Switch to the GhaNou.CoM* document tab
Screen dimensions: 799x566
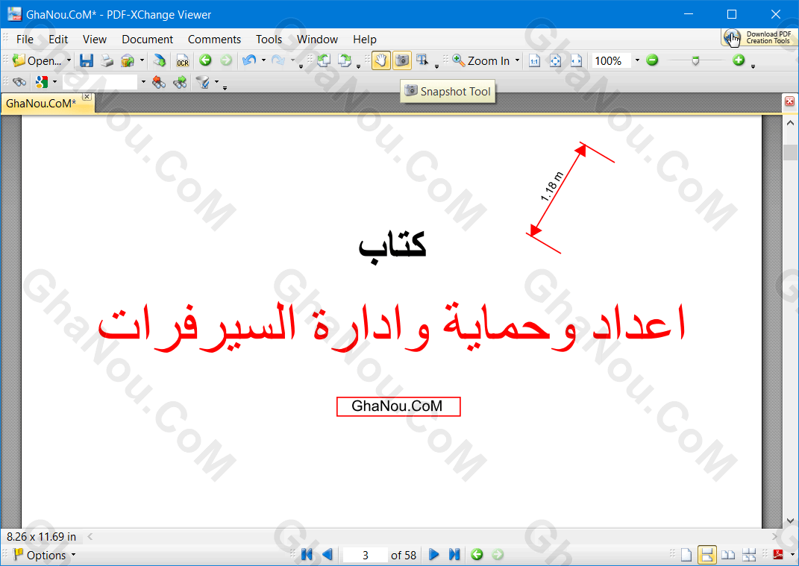[x=42, y=104]
